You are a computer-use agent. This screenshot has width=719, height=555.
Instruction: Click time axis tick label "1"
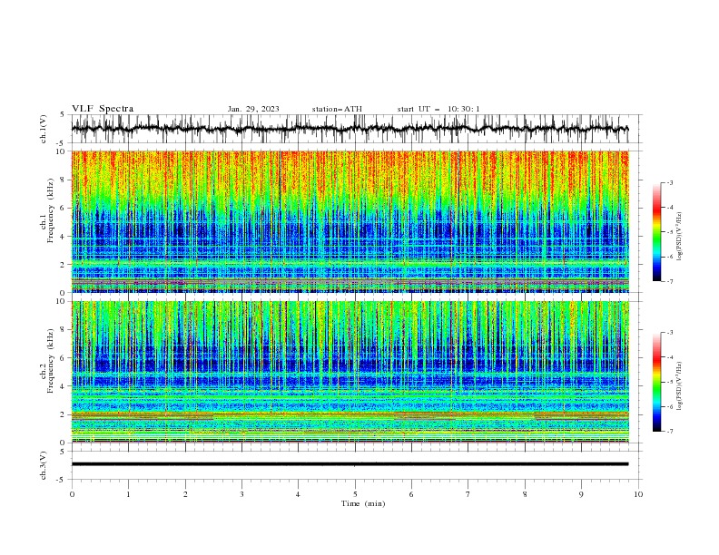[128, 494]
